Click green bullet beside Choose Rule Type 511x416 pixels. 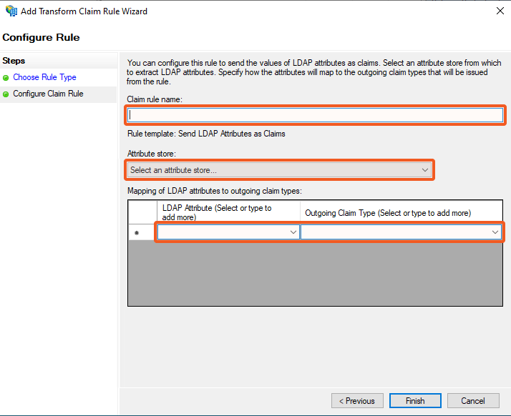(6, 77)
